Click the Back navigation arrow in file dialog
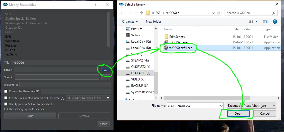 [x=122, y=13]
